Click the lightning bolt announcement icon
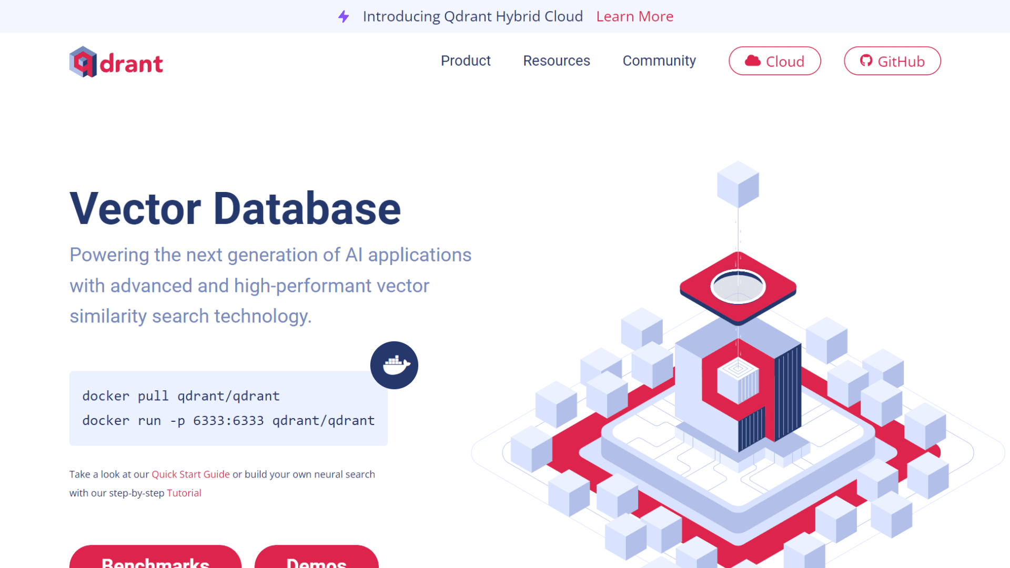 [344, 17]
